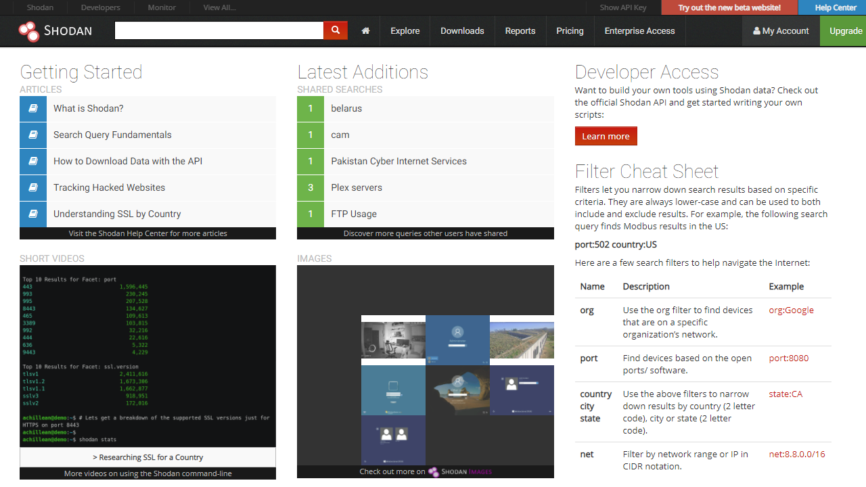866x487 pixels.
Task: Click the red search magnifier button
Action: (336, 30)
